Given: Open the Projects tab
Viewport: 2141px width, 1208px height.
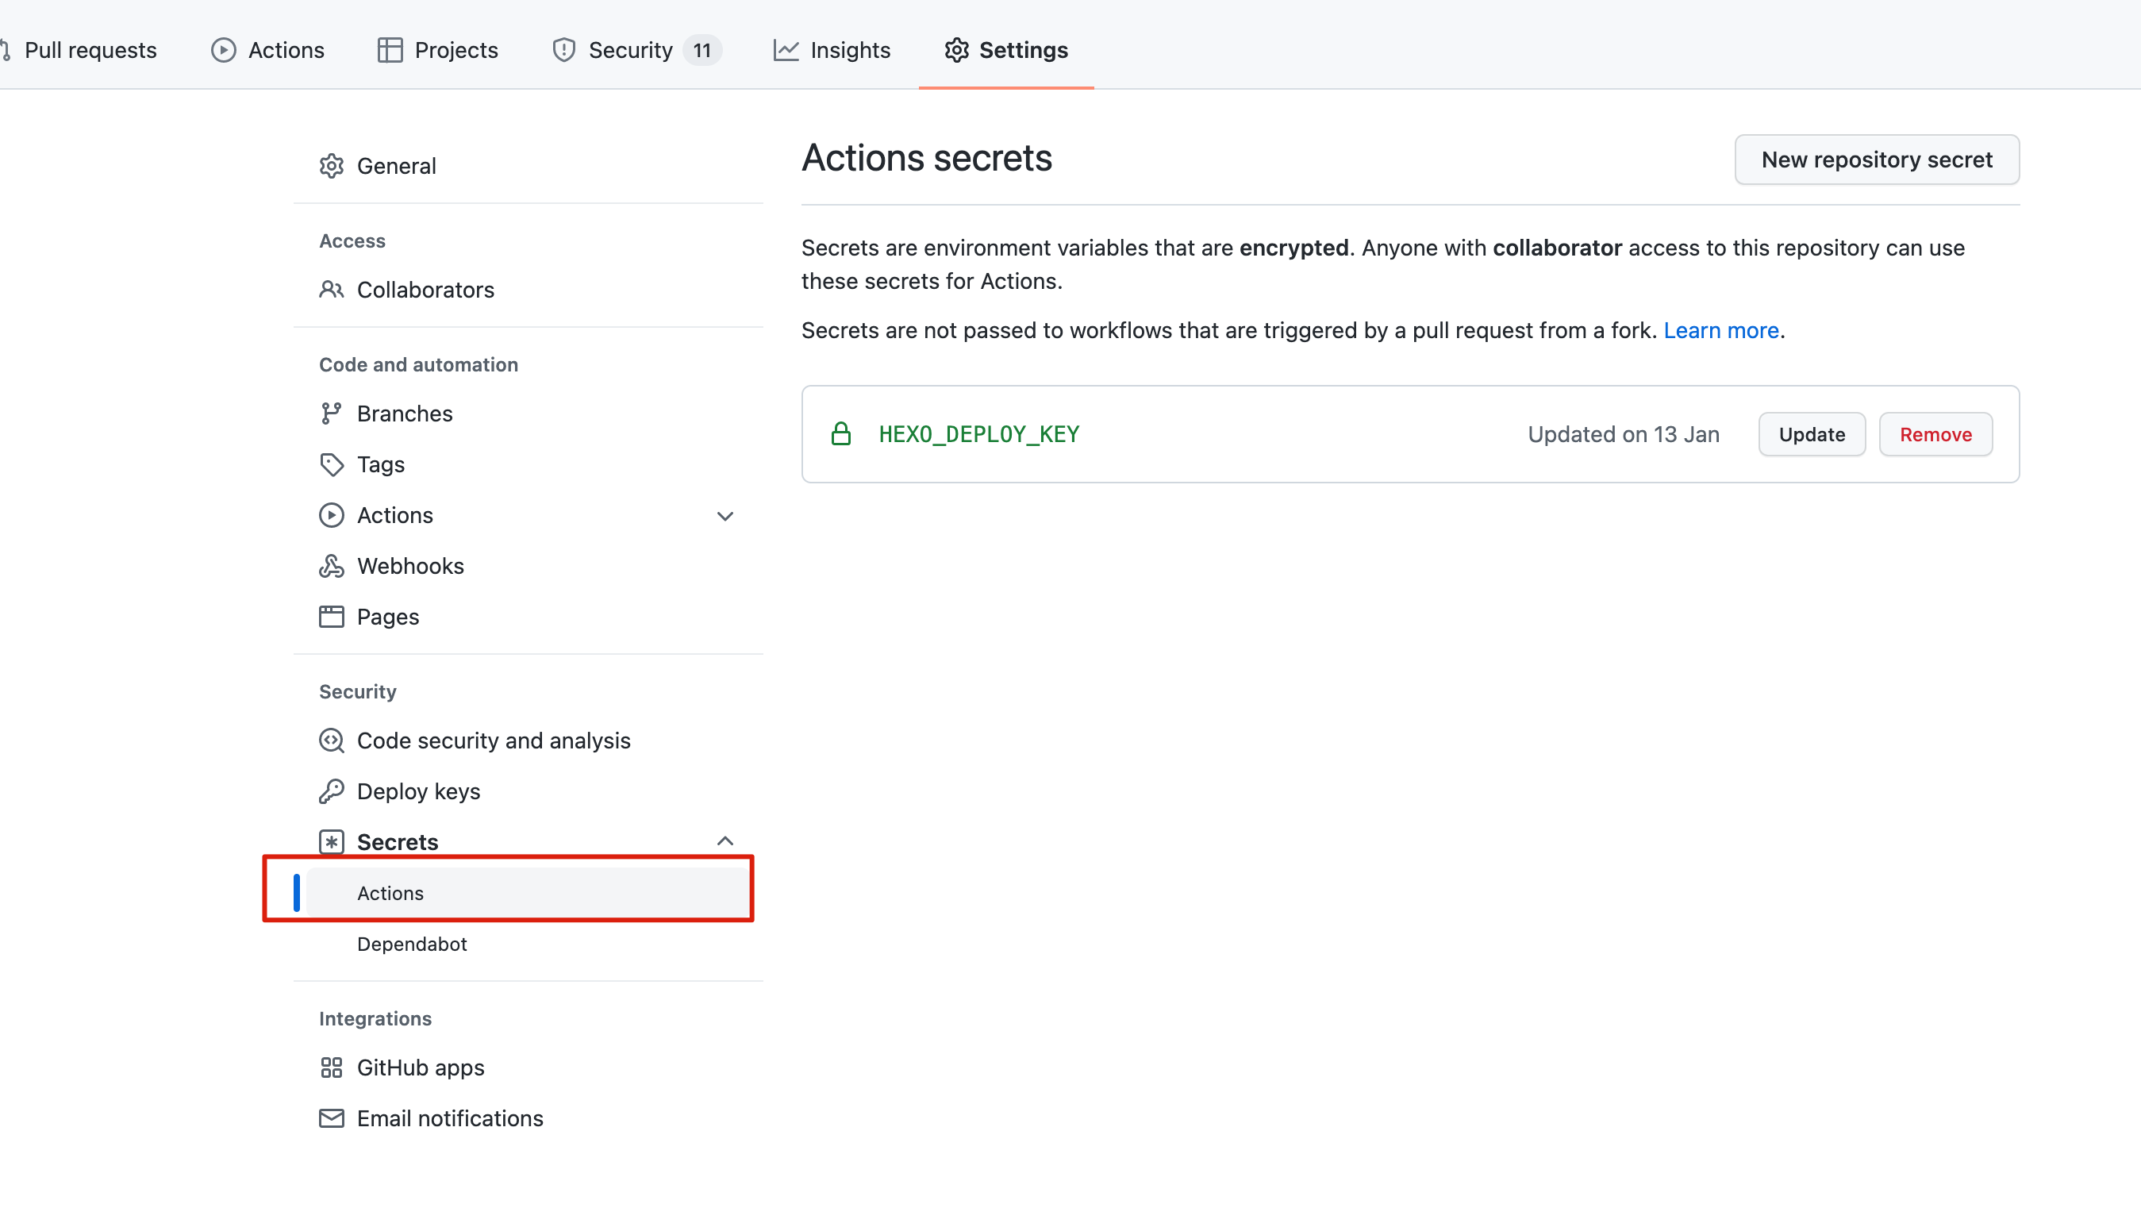Looking at the screenshot, I should [438, 51].
